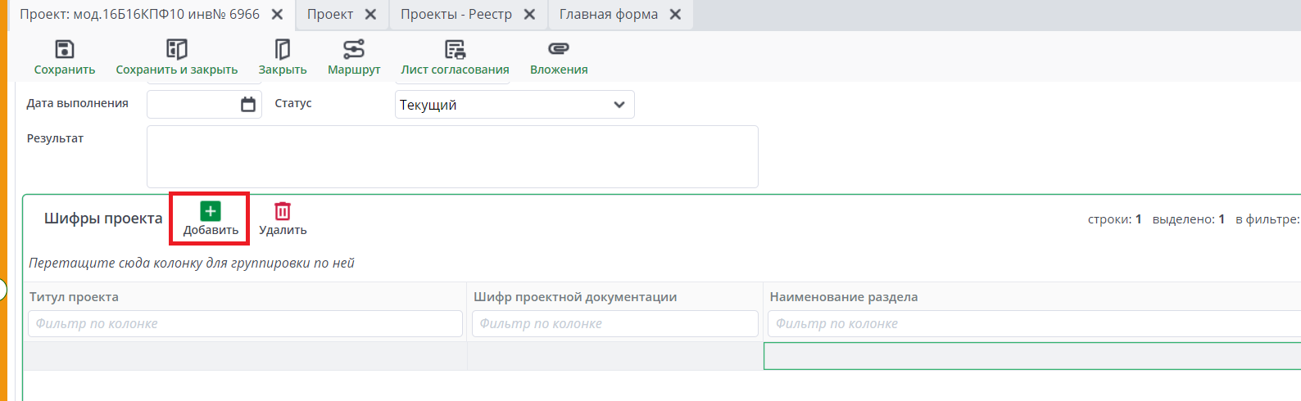Image resolution: width=1301 pixels, height=401 pixels.
Task: Switch to the Главная форма tab
Action: (x=608, y=15)
